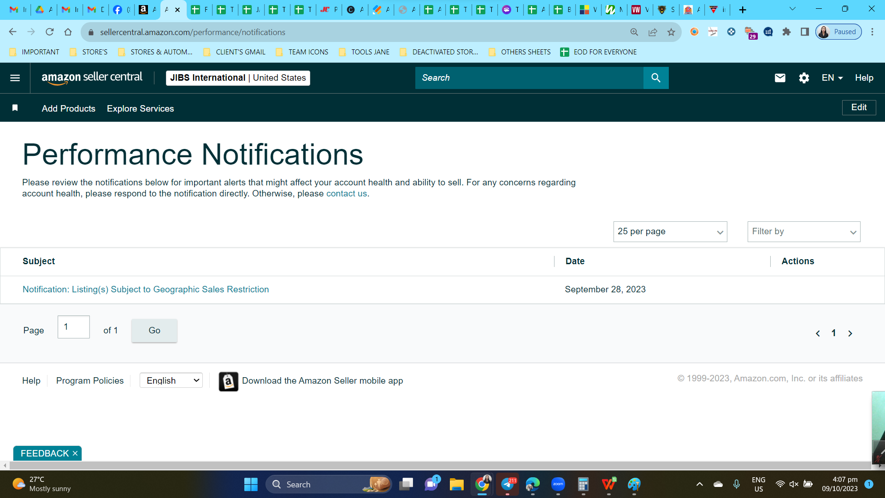Open Explore Services menu item
This screenshot has width=885, height=498.
click(x=141, y=108)
